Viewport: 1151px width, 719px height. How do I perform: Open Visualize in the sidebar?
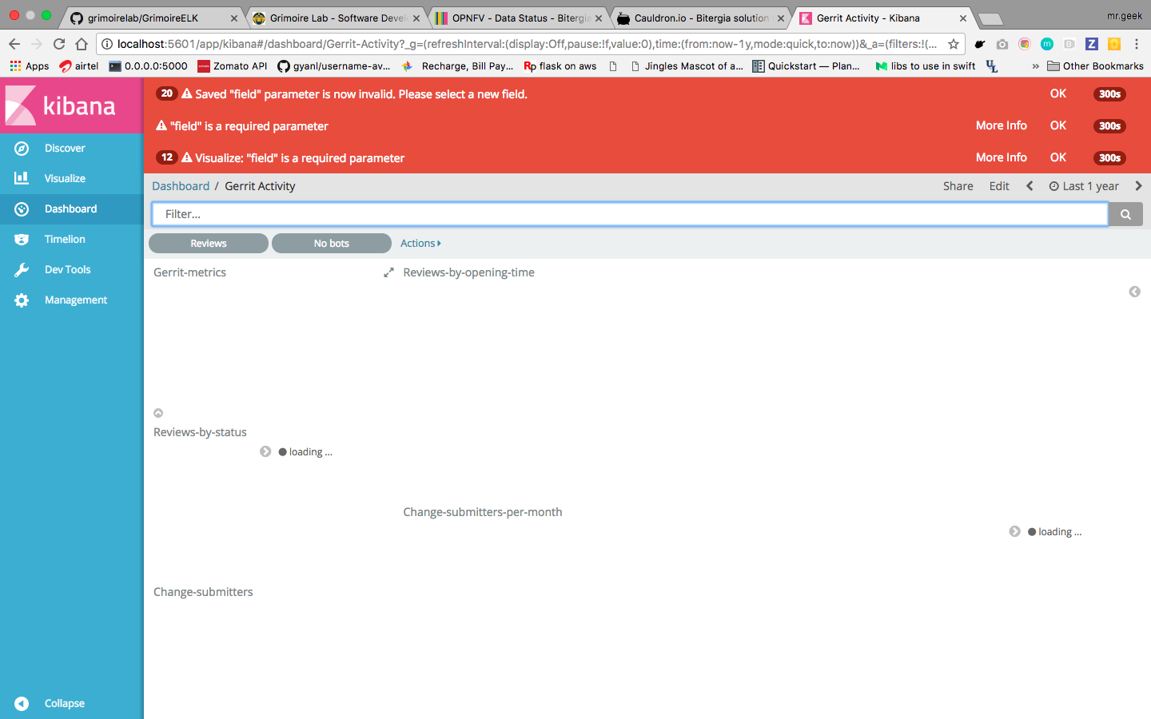tap(65, 179)
